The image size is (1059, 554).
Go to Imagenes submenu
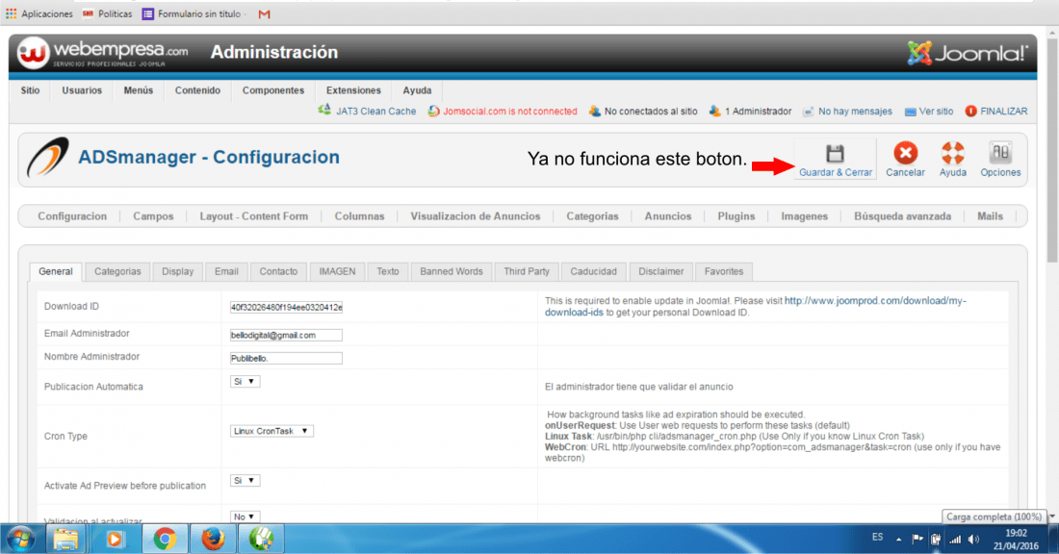coord(805,216)
